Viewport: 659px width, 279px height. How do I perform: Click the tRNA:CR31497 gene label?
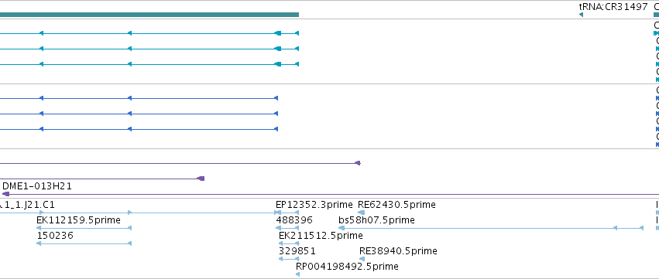(613, 7)
